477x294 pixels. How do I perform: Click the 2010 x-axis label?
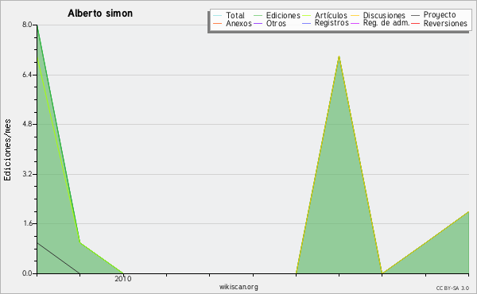[x=123, y=278]
